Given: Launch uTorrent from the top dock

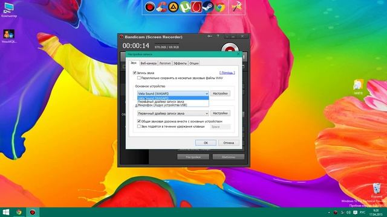Looking at the screenshot, I should (184, 7).
